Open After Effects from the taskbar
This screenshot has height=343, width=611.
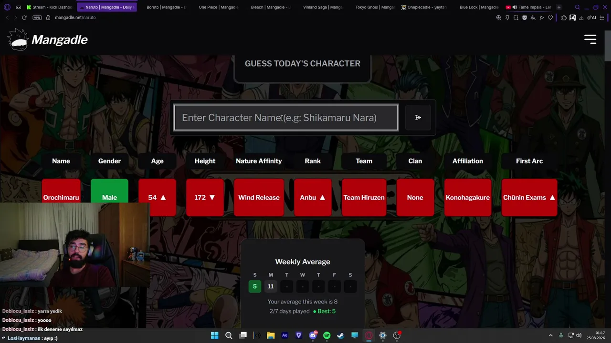coord(284,335)
